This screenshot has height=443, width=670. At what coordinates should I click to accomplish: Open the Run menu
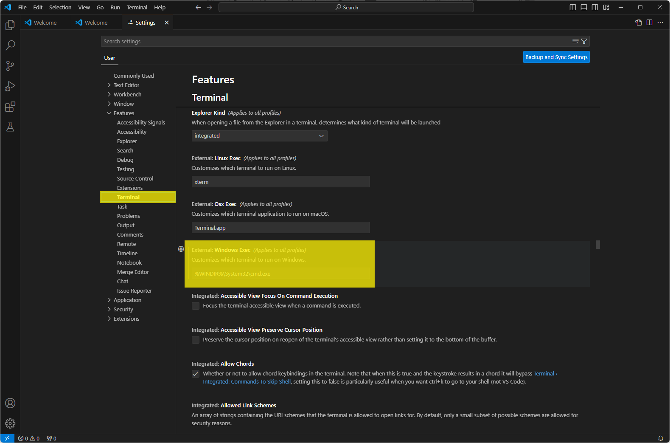(115, 7)
